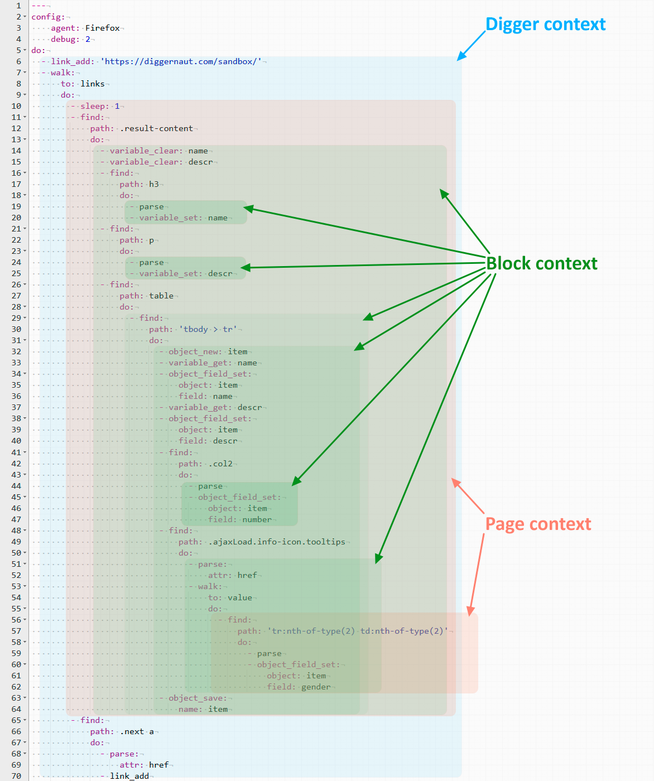Click the 'h3' path value
654x781 pixels.
(154, 184)
